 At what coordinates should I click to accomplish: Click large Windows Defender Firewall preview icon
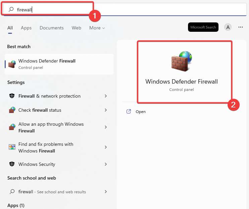click(x=182, y=61)
